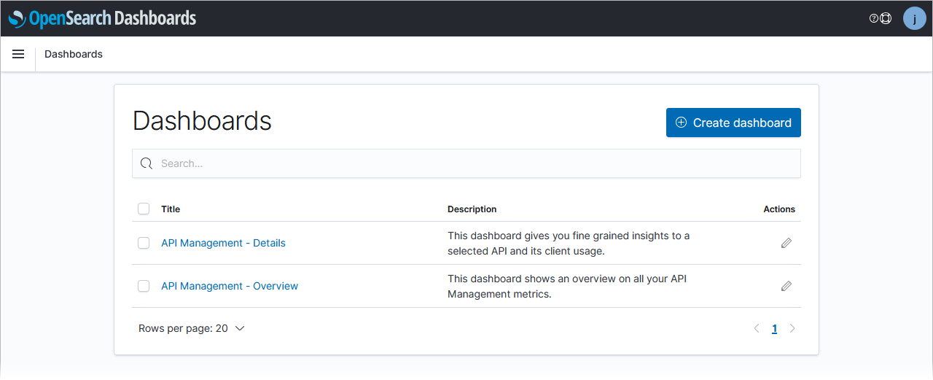Screen dimensions: 933x380
Task: Expand the Rows per page dropdown
Action: pos(192,329)
